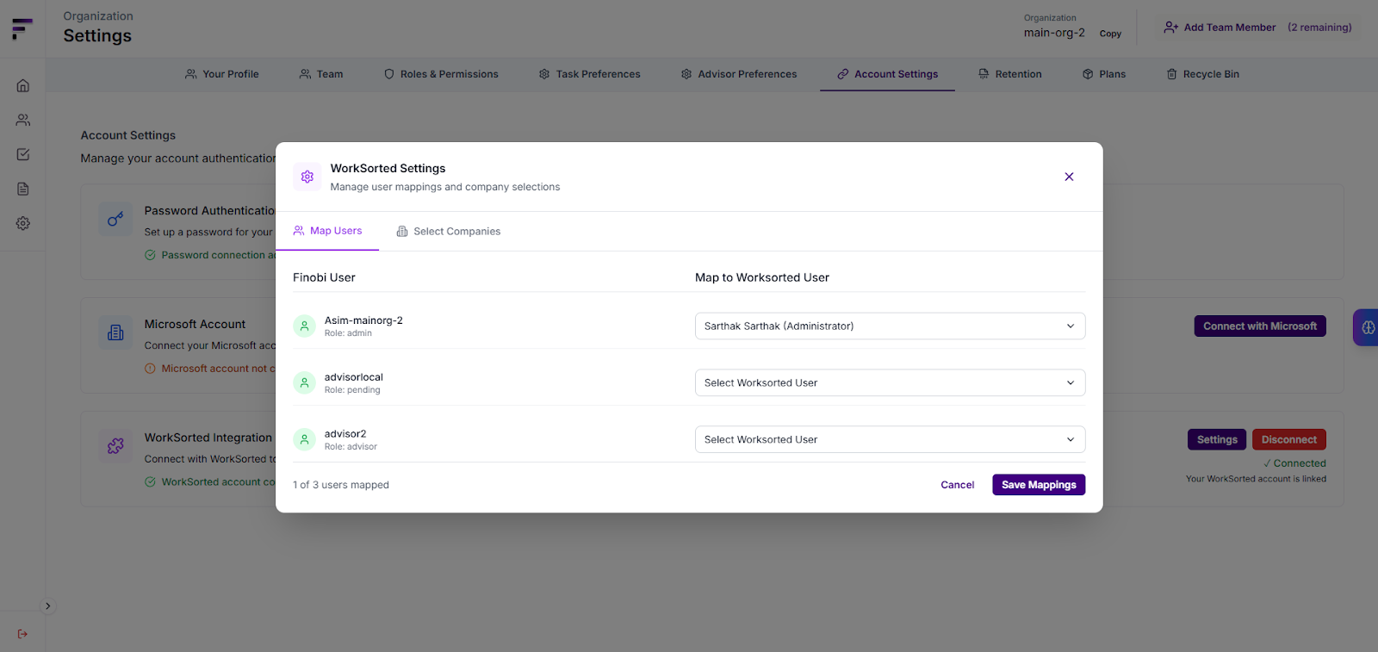Open the Asim-mainorg-2 Worksorted user dropdown
Image resolution: width=1378 pixels, height=652 pixels.
[890, 326]
